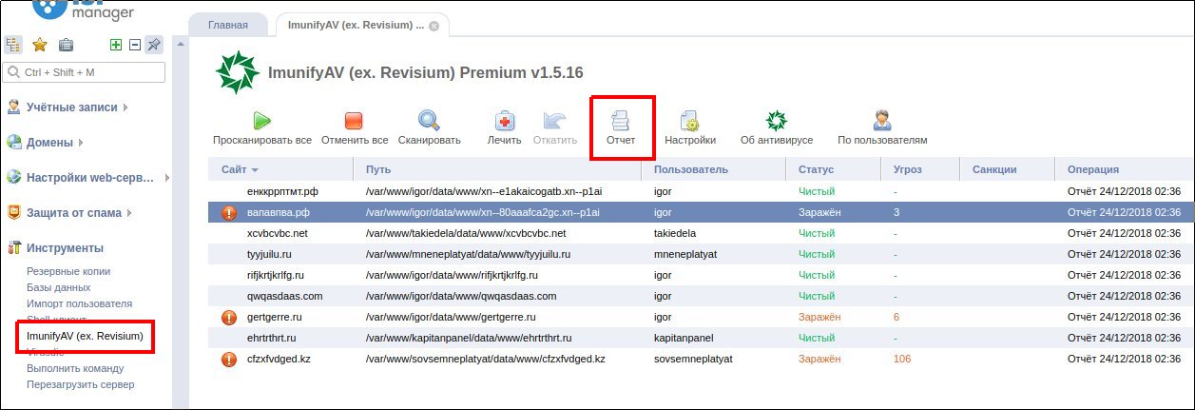Open the Отчет report icon
1195x410 pixels.
[621, 121]
